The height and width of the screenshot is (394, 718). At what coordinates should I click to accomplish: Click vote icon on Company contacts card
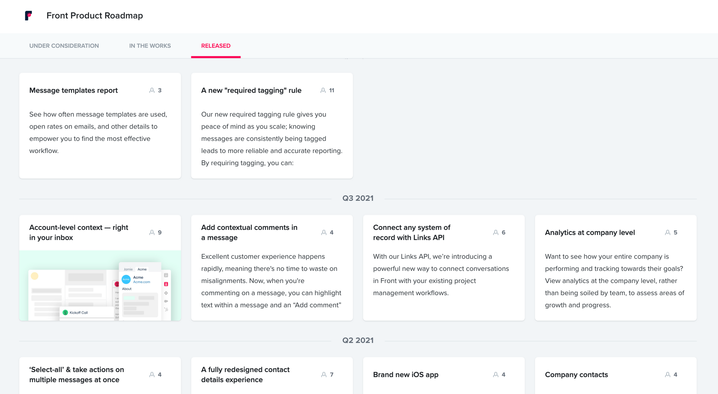click(x=668, y=375)
